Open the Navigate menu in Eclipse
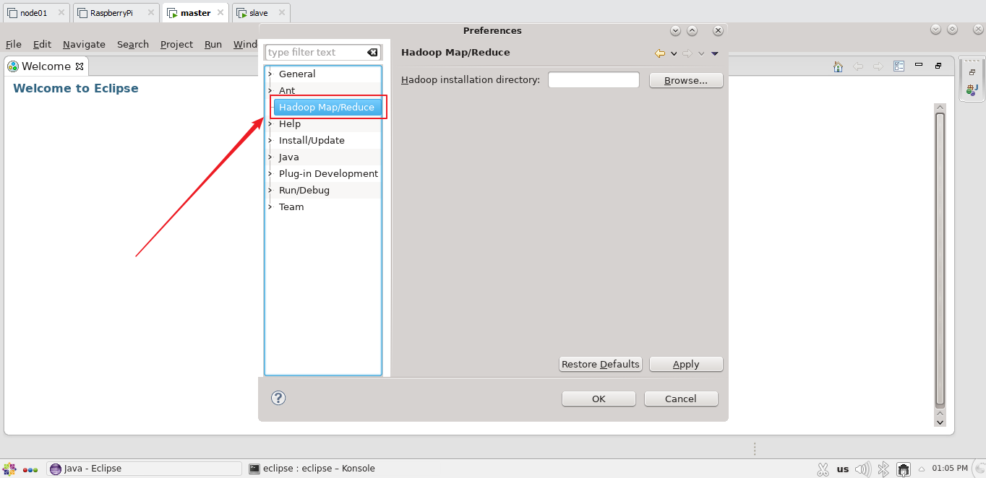 pos(84,44)
